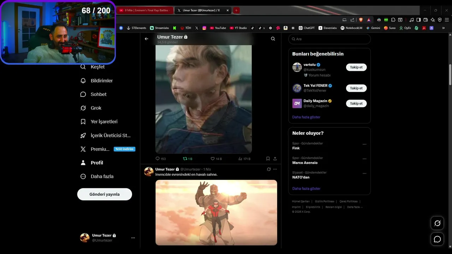The width and height of the screenshot is (452, 254).
Task: Open the NATO'dan trending topic
Action: click(x=301, y=177)
